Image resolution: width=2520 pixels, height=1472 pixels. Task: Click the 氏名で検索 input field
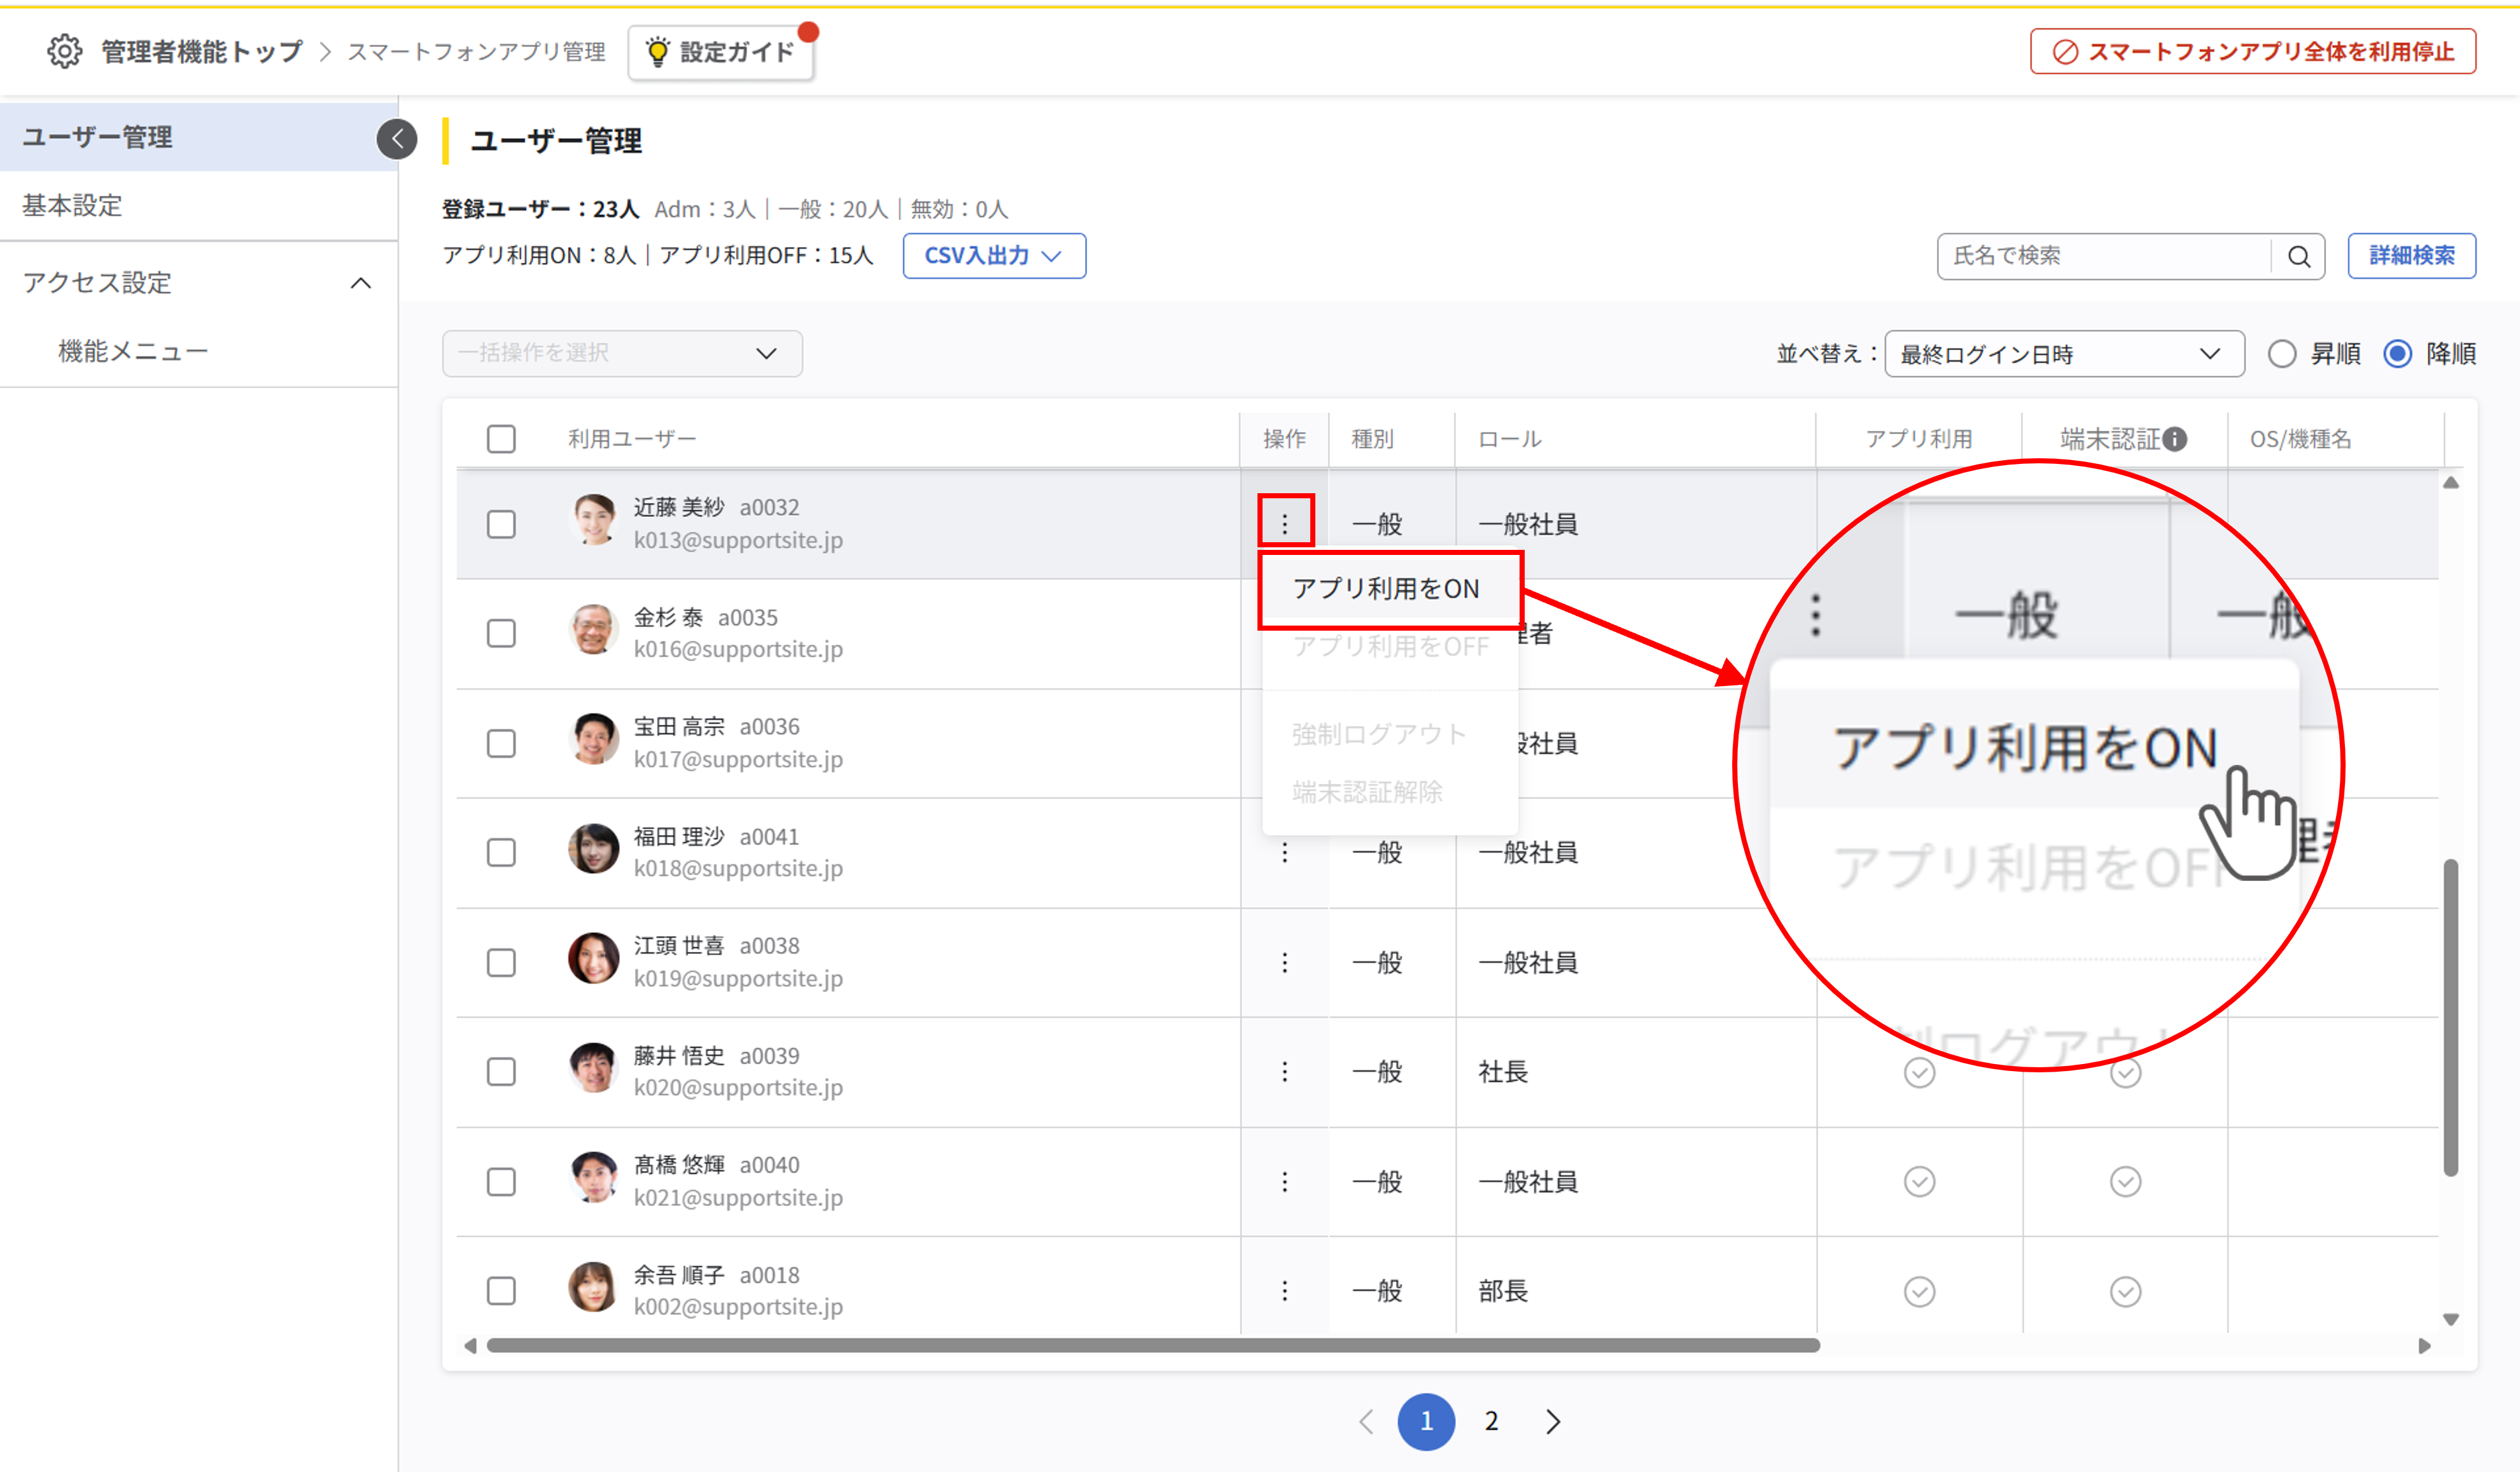(2104, 257)
